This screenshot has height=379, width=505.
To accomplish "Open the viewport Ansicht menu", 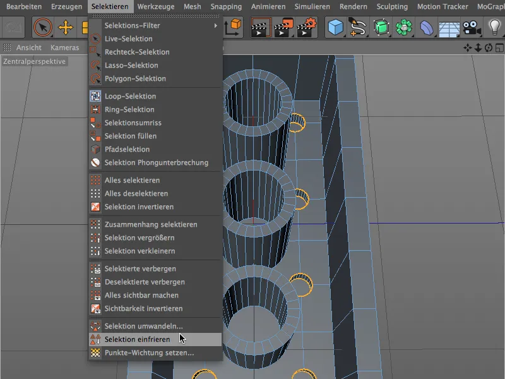I will [28, 48].
